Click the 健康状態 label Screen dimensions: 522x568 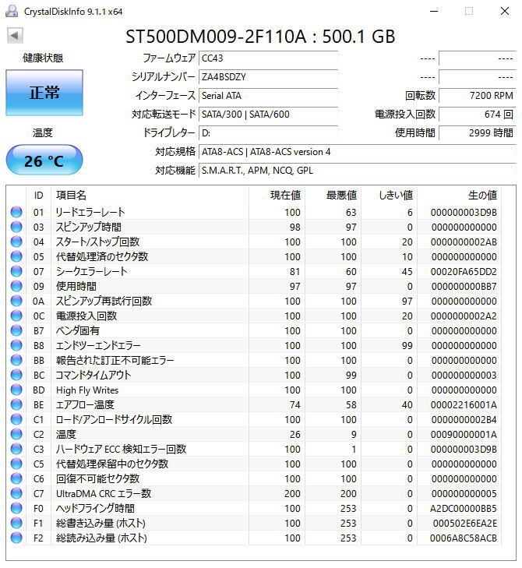(x=43, y=58)
